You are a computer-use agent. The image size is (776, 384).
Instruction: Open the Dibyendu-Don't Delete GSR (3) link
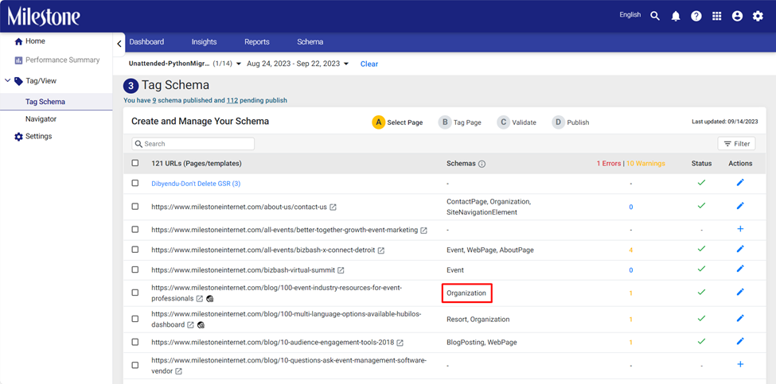pyautogui.click(x=196, y=184)
